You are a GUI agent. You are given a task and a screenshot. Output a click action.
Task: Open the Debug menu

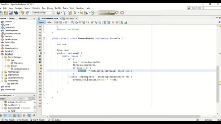[50, 8]
